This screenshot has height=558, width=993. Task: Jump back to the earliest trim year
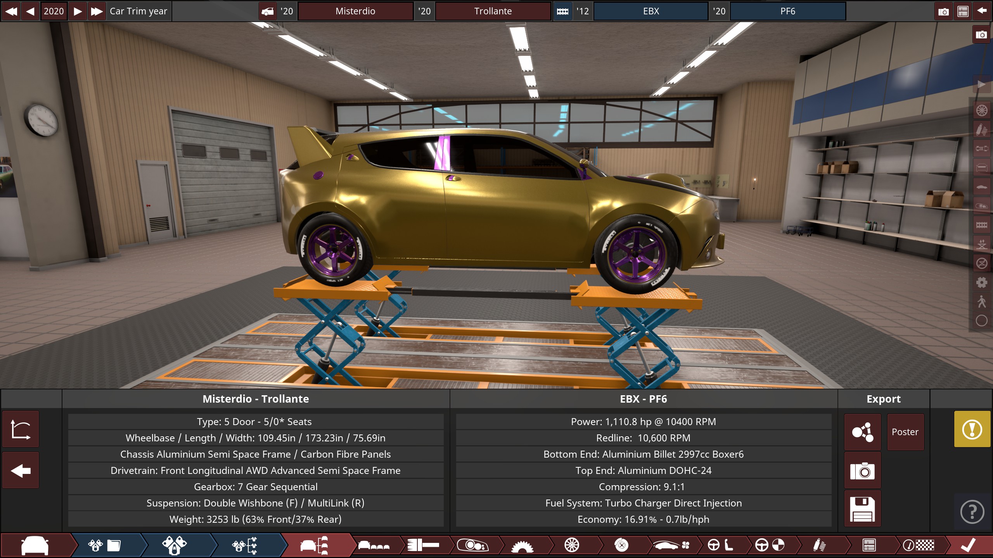click(x=11, y=11)
